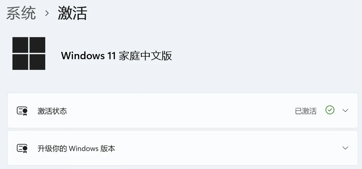This screenshot has height=169, width=362.
Task: Click the 已激活 status text
Action: (306, 111)
